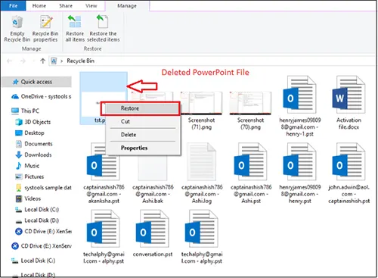This screenshot has height=278, width=378.
Task: Select captainashish786 Ashi.pst file
Action: pos(251,173)
